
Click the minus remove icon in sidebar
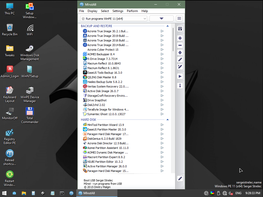coord(180,46)
